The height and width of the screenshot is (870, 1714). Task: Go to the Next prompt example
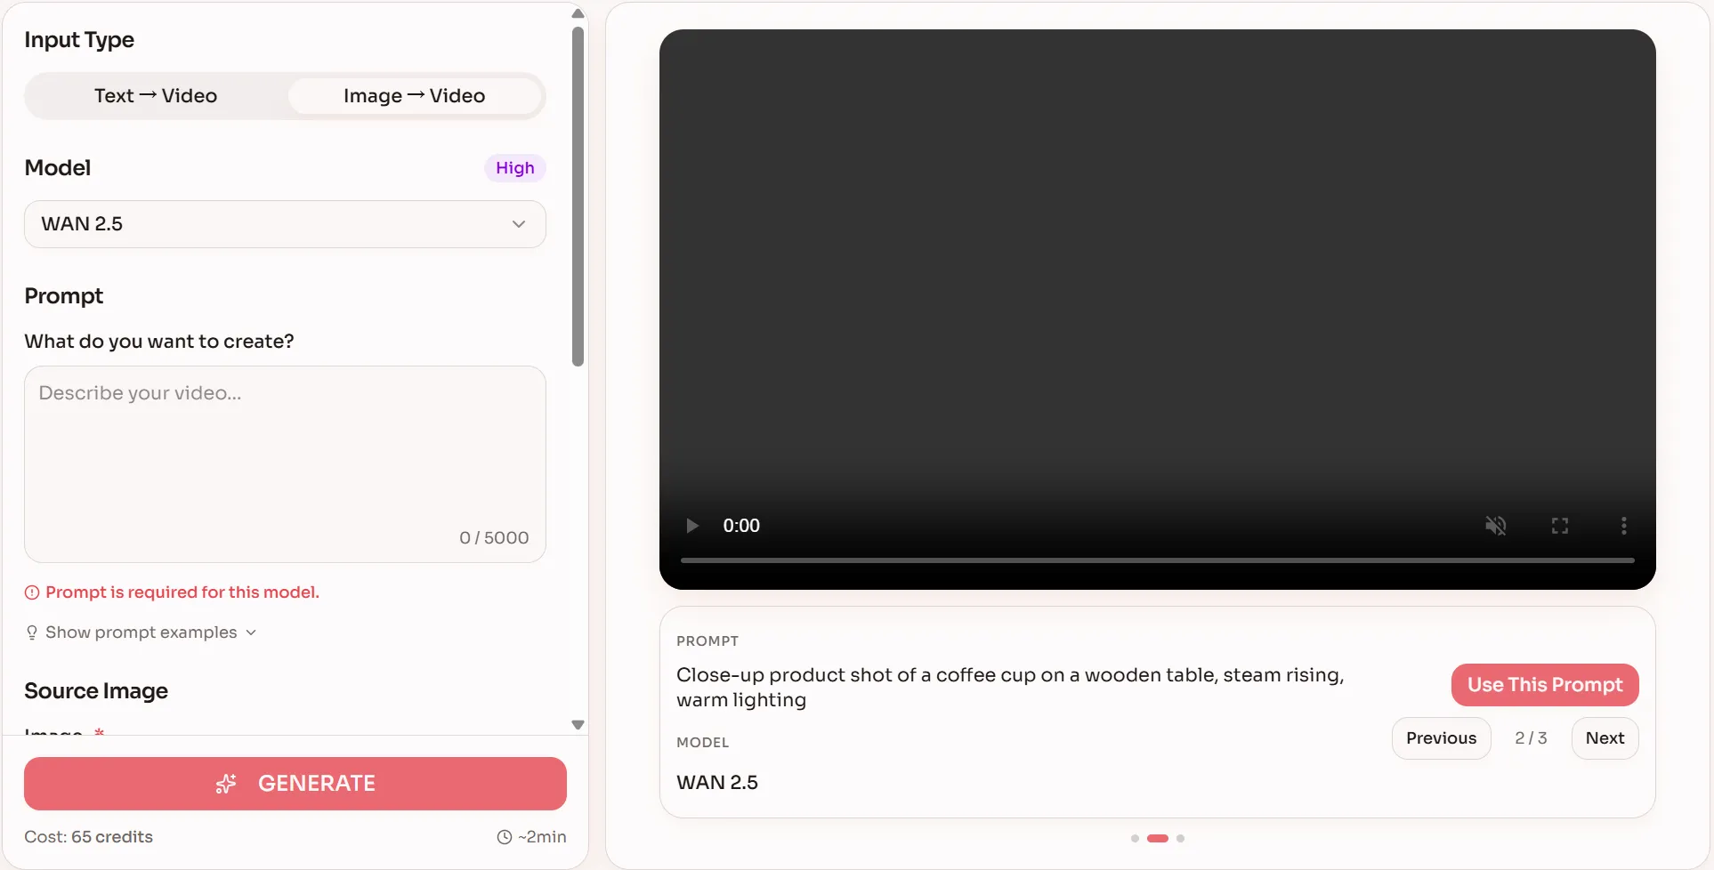coord(1605,737)
